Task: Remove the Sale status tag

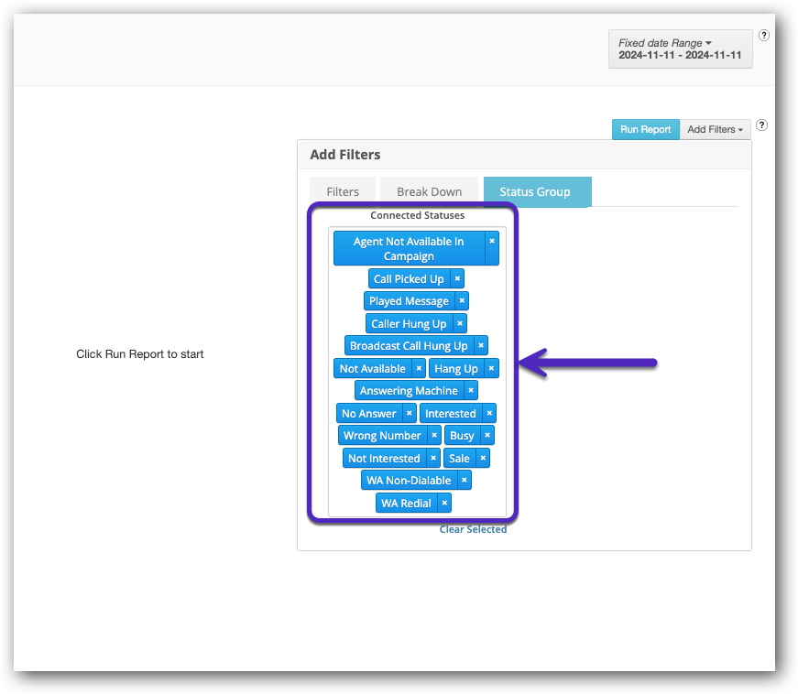Action: coord(483,459)
